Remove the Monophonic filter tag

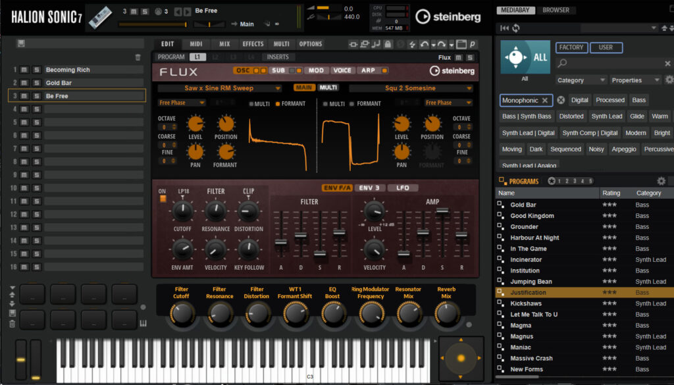click(544, 100)
